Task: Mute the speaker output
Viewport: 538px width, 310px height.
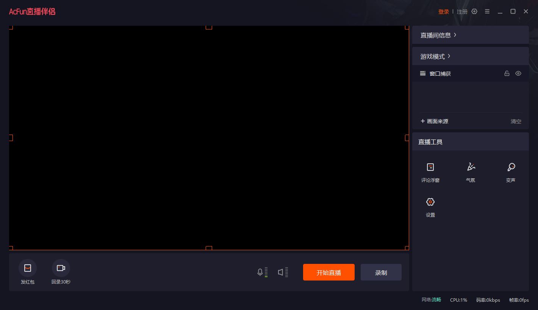Action: coord(282,272)
